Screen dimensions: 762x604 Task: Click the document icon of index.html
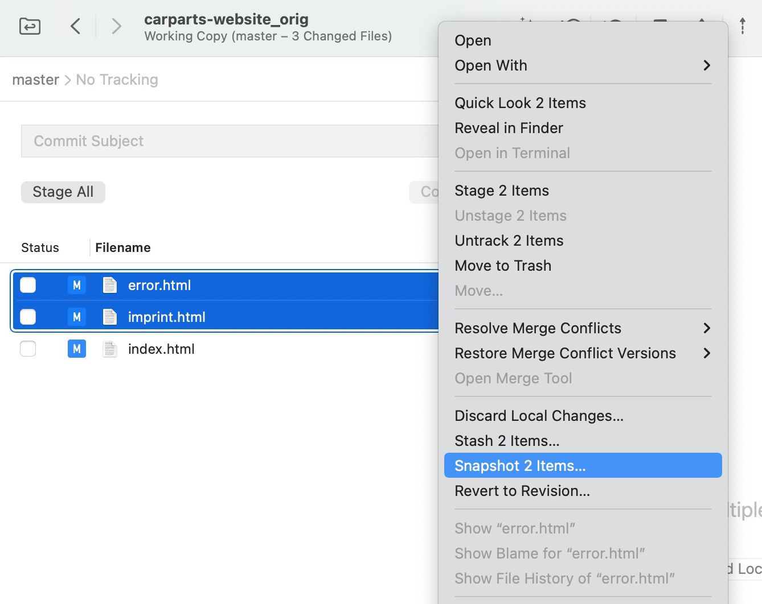(110, 349)
